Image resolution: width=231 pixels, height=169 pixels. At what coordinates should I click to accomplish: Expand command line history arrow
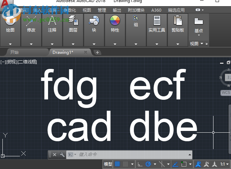coord(190,155)
